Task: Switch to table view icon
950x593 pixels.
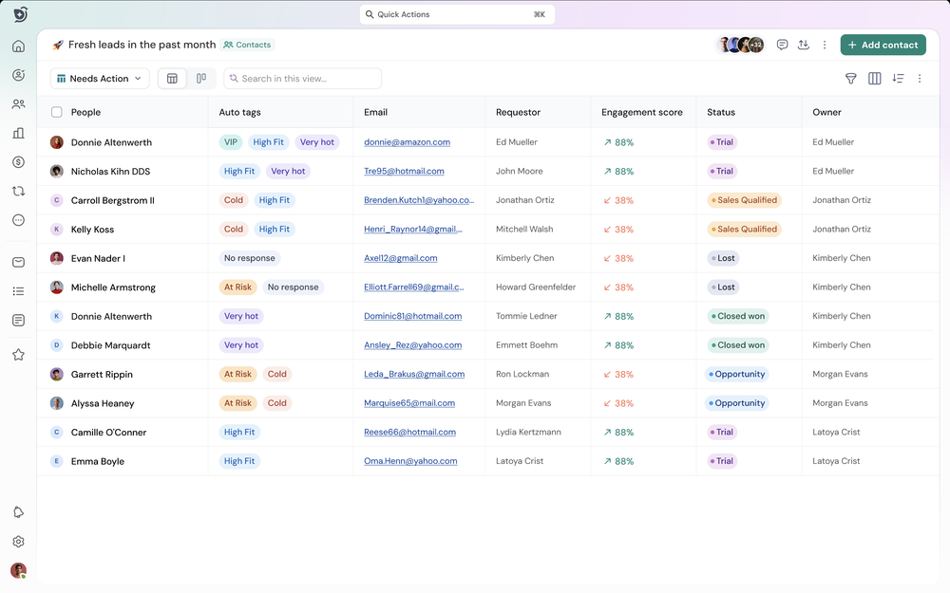Action: click(172, 79)
